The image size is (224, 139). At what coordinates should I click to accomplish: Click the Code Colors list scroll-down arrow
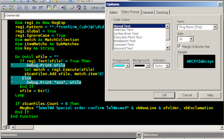[167, 48]
